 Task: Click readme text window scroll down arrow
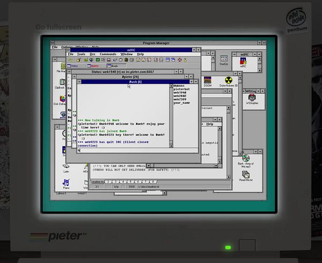[x=229, y=177]
